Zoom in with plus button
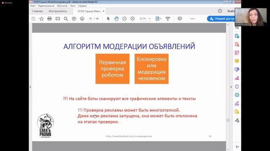 pos(132,18)
